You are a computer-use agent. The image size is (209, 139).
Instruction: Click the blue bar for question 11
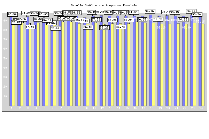[x=93, y=61]
